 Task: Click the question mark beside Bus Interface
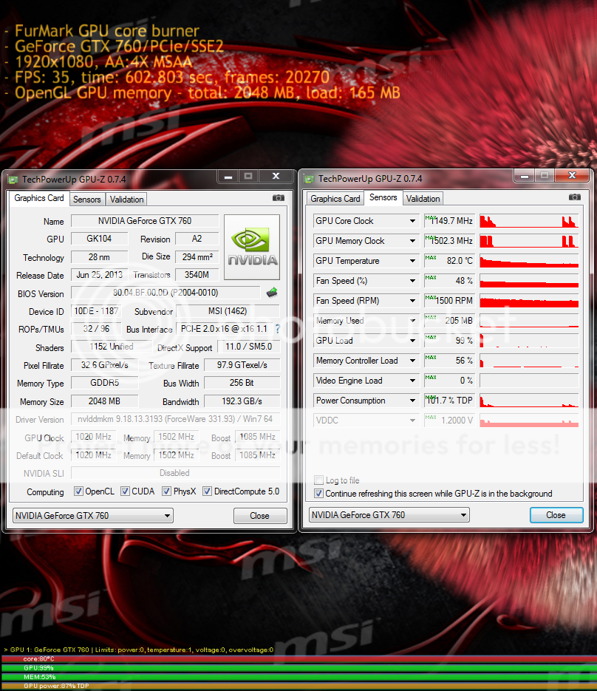click(277, 329)
